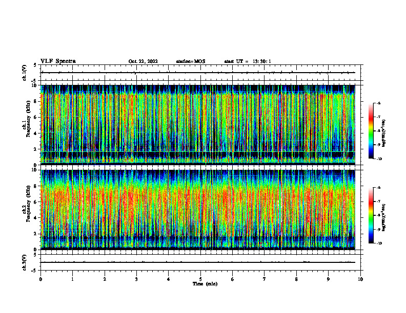The width and height of the screenshot is (406, 313).
Task: Click the time axis tick label "5"
Action: 200,279
